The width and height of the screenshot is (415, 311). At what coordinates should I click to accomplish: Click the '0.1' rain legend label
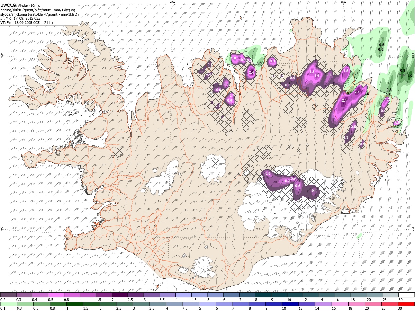click(3, 309)
